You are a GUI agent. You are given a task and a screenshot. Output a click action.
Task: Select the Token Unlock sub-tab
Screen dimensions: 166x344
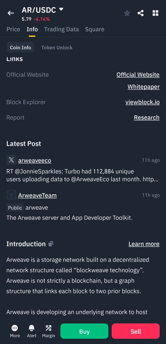tap(57, 48)
